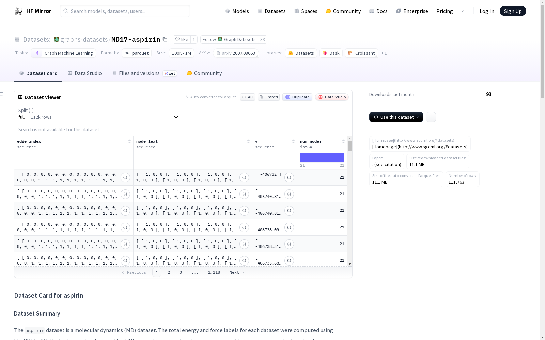Screen dimensions: 545x340
Task: Click the page vertical scrollbar
Action: (542, 51)
